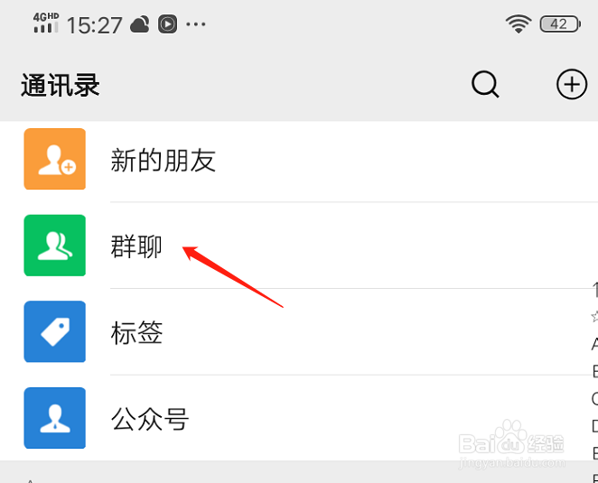Image resolution: width=598 pixels, height=483 pixels.
Task: Tap the 通讯录 page title
Action: 61,85
